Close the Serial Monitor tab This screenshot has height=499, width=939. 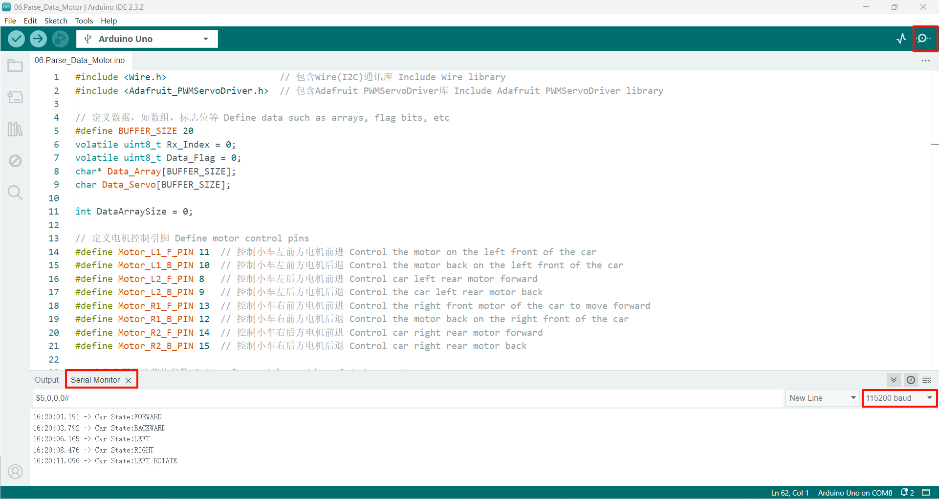coord(128,380)
